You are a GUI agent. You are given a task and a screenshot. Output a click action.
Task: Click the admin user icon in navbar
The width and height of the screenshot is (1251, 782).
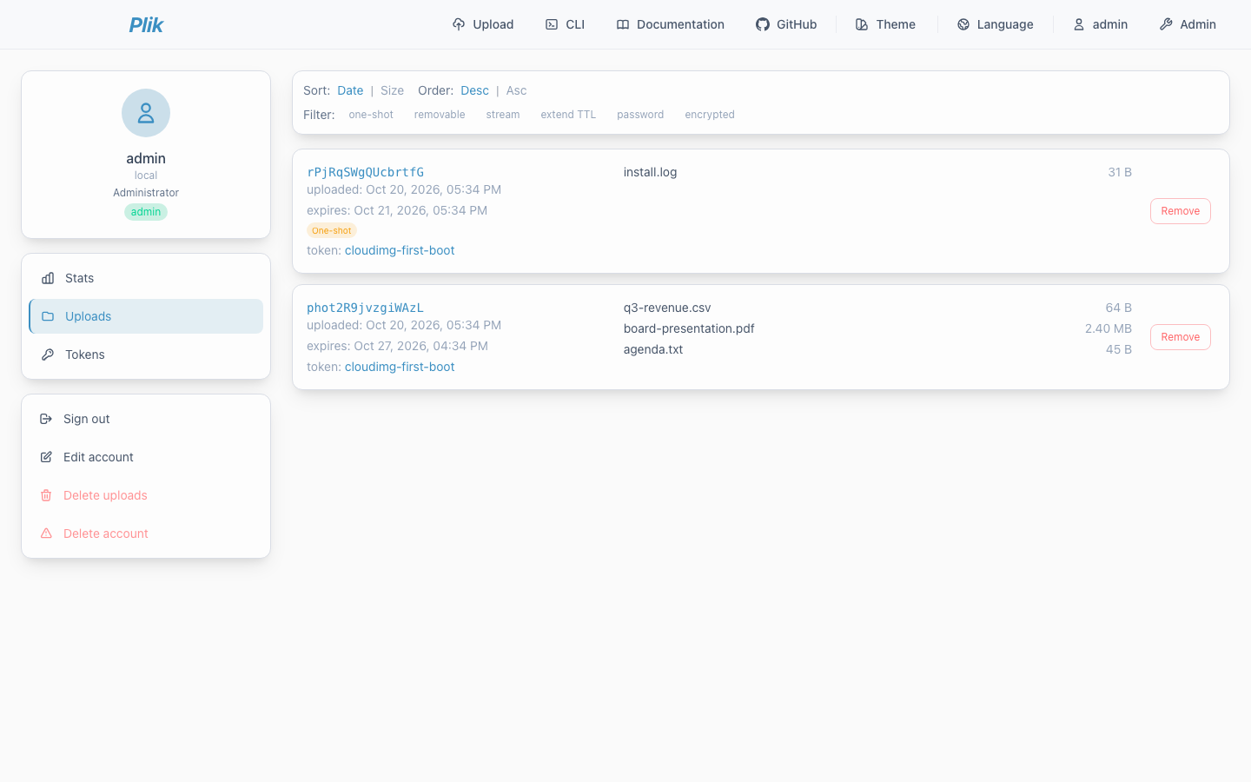click(1079, 24)
